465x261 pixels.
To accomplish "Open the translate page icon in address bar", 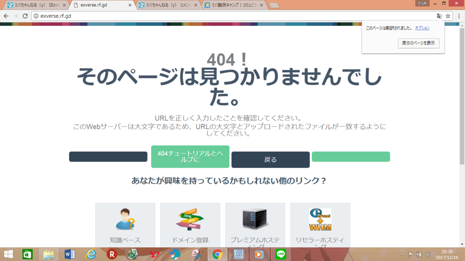I will tap(439, 16).
